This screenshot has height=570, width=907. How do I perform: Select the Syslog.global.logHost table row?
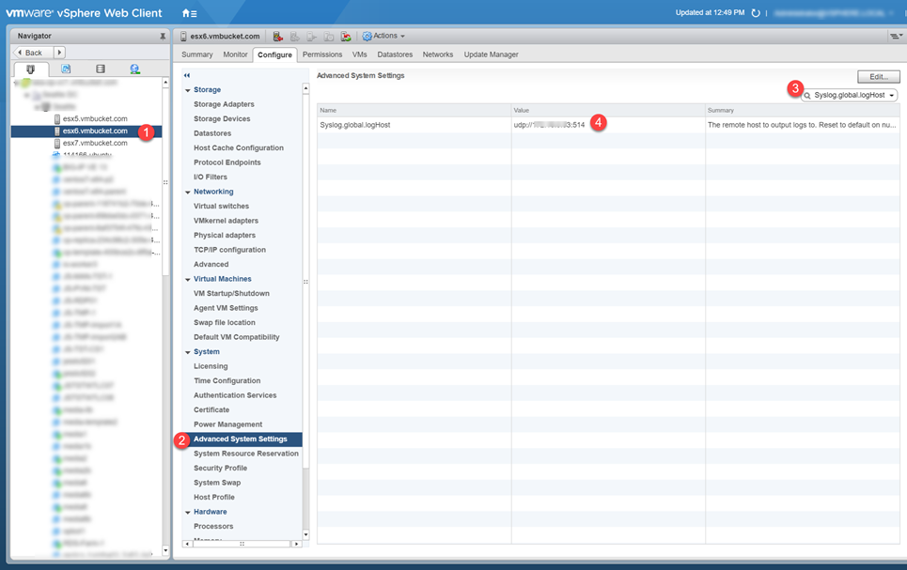tap(608, 125)
